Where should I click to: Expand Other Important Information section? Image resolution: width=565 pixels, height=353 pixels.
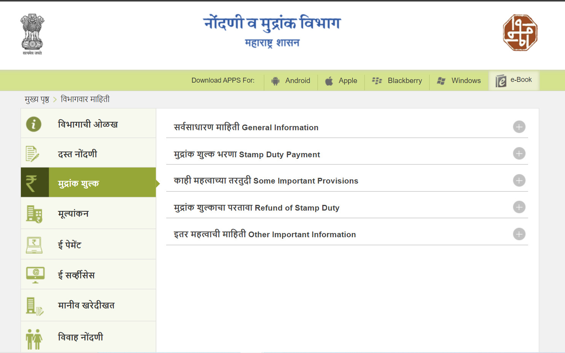[x=519, y=234]
